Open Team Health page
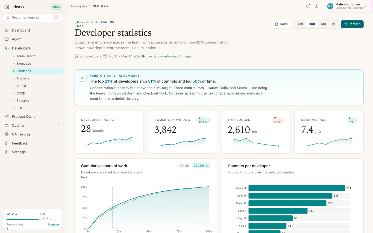The width and height of the screenshot is (373, 233). pyautogui.click(x=37, y=56)
